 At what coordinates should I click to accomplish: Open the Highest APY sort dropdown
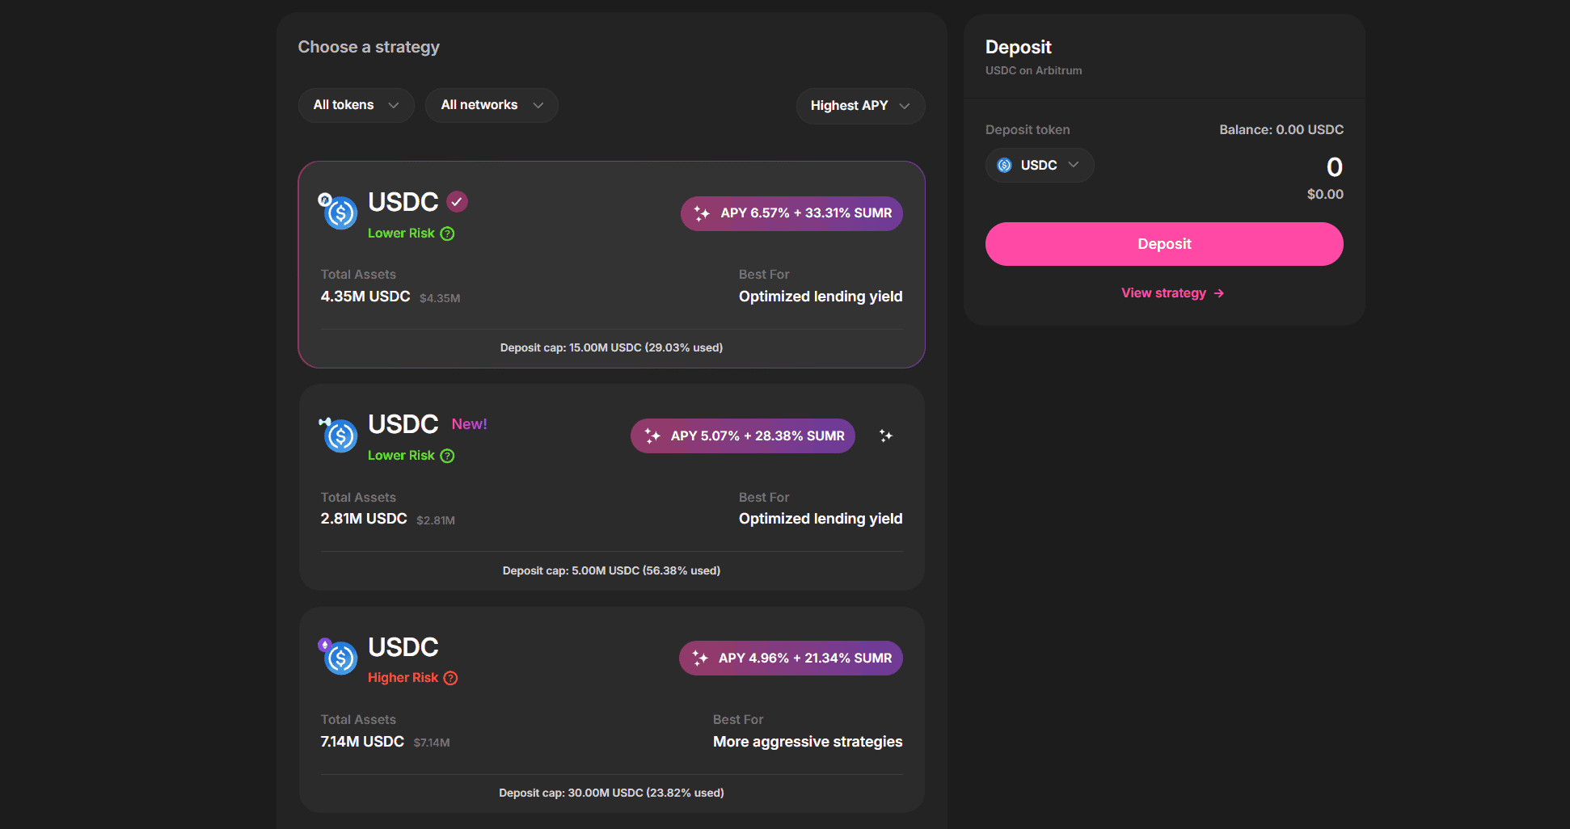(x=859, y=106)
